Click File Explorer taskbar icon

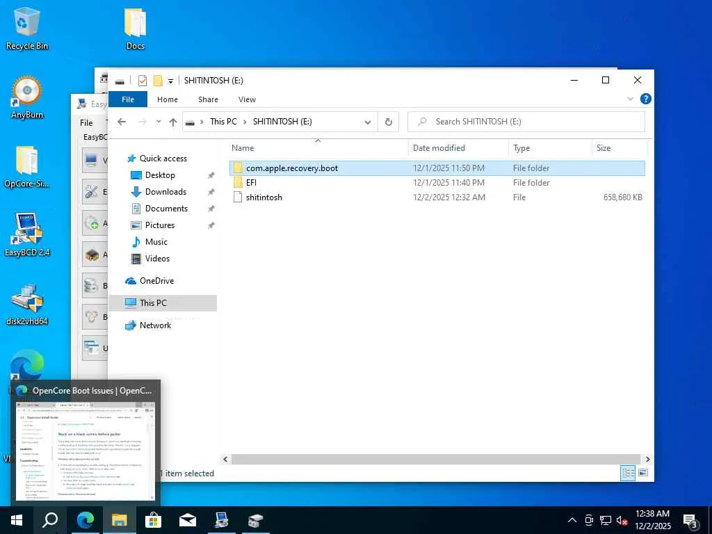[119, 520]
